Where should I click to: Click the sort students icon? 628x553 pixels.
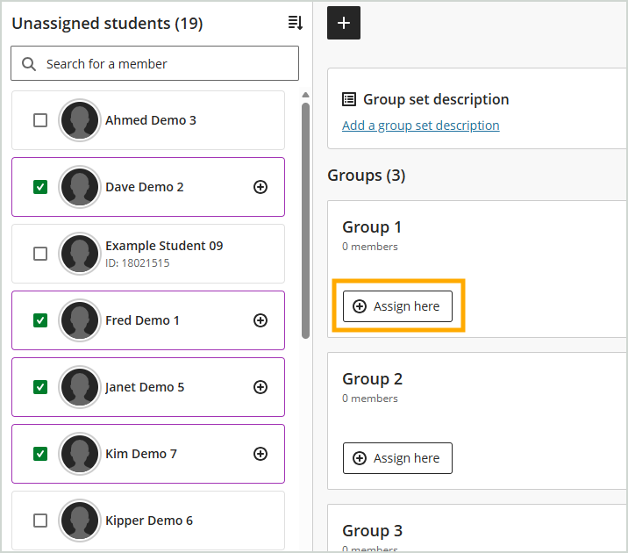(x=296, y=23)
